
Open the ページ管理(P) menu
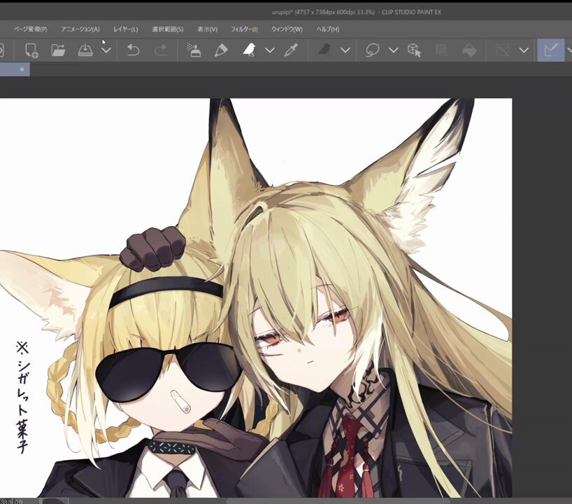[31, 29]
